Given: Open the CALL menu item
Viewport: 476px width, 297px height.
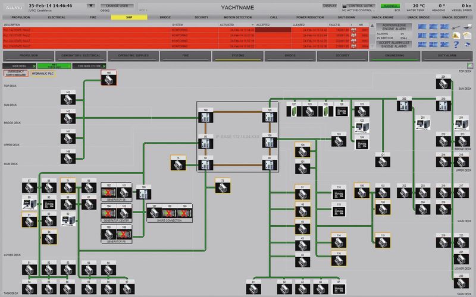Looking at the screenshot, I should pyautogui.click(x=274, y=18).
